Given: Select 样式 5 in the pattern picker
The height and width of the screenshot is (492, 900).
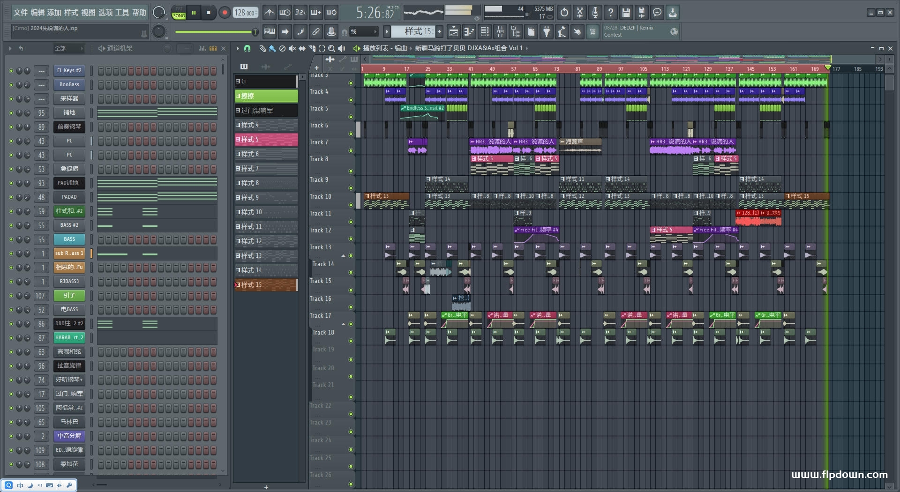Looking at the screenshot, I should 266,140.
